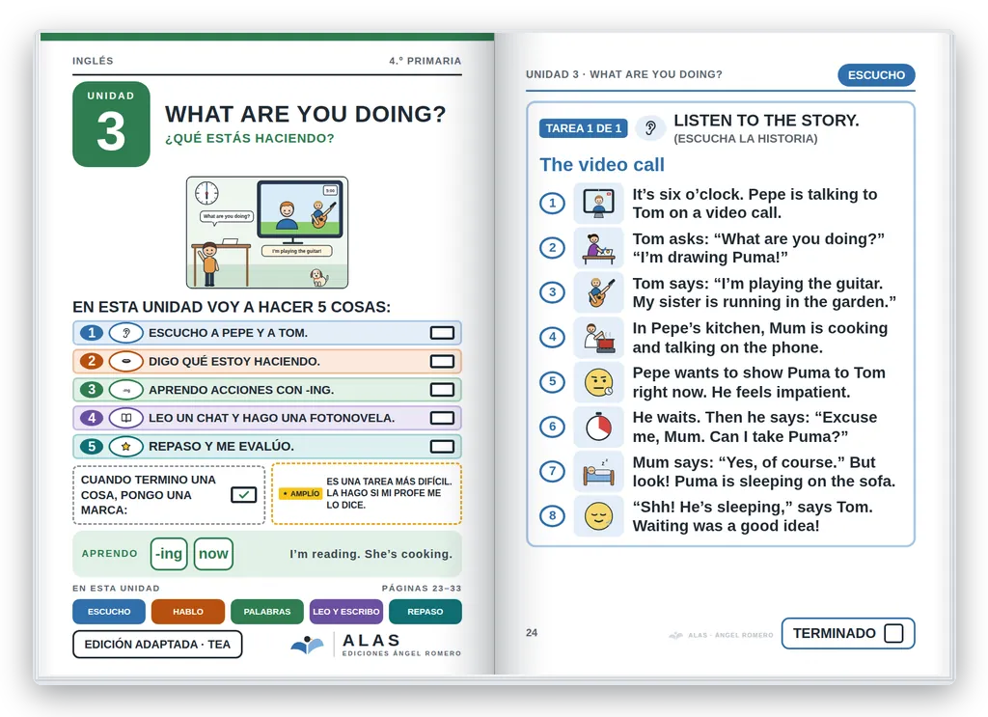Viewport: 988px width, 717px height.
Task: Click the ear icon beside 'ESCUCHO A PEPE Y A TOM'
Action: (126, 333)
